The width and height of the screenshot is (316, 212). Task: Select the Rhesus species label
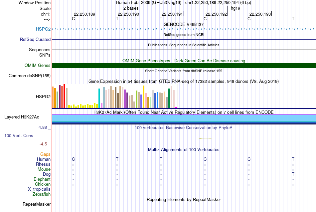coord(43,164)
